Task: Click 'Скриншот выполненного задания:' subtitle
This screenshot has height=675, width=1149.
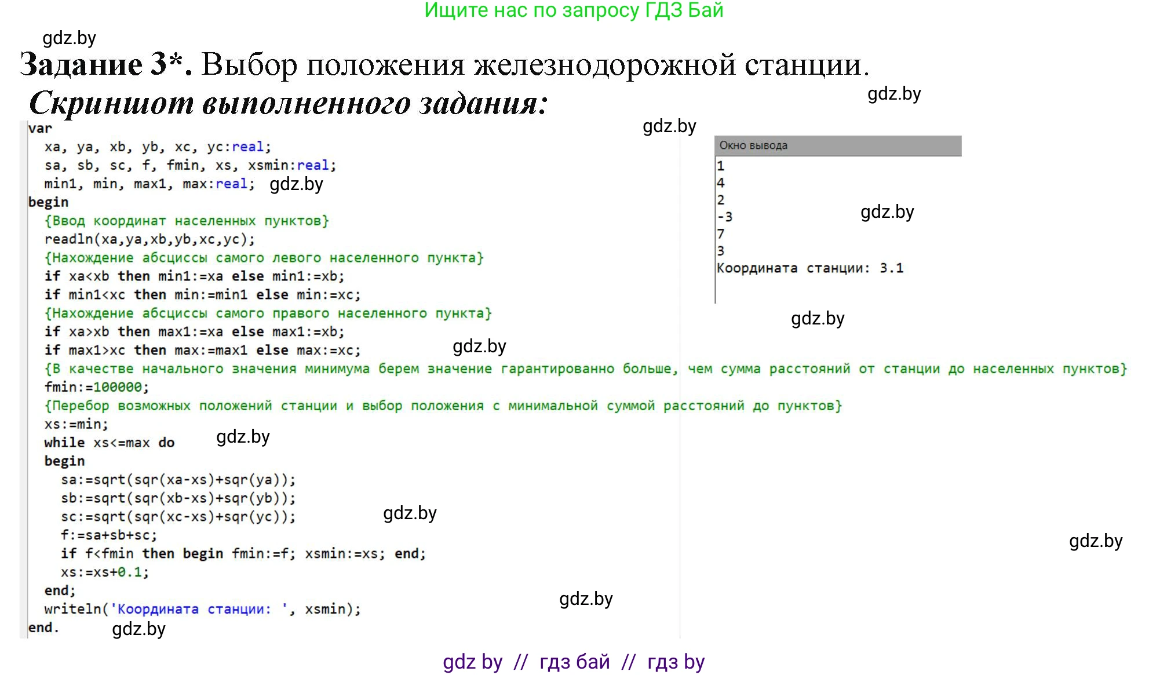Action: pyautogui.click(x=289, y=103)
